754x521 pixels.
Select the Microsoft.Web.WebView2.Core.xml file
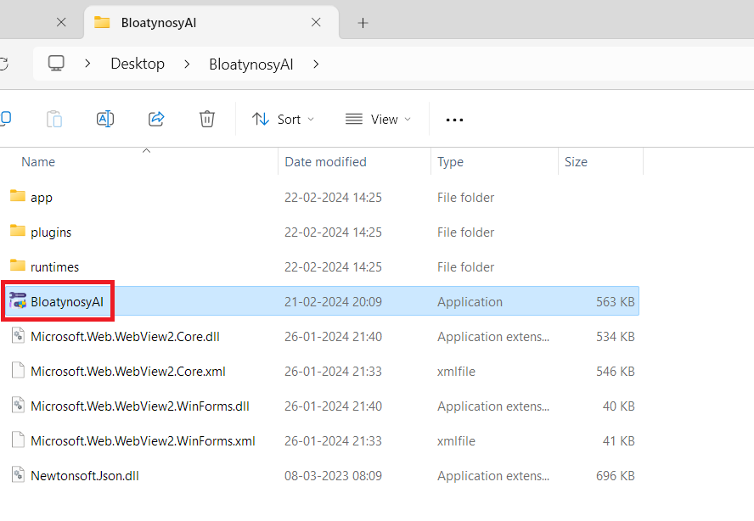click(x=127, y=371)
